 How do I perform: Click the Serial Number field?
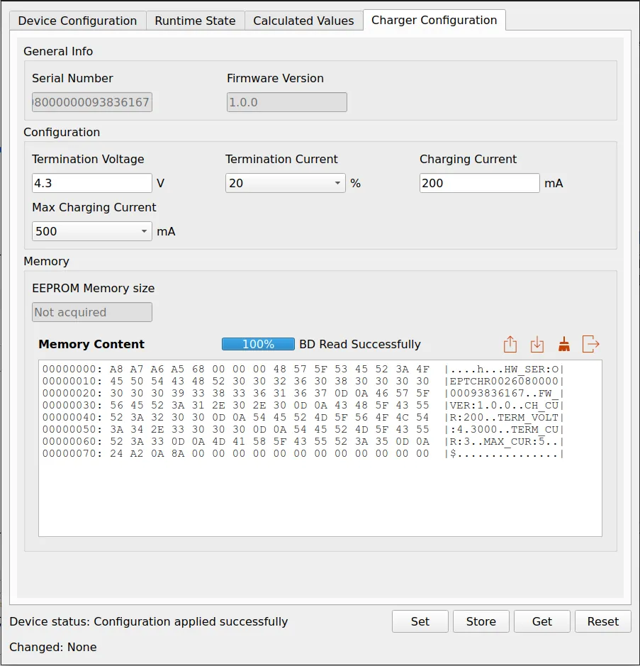pos(91,102)
